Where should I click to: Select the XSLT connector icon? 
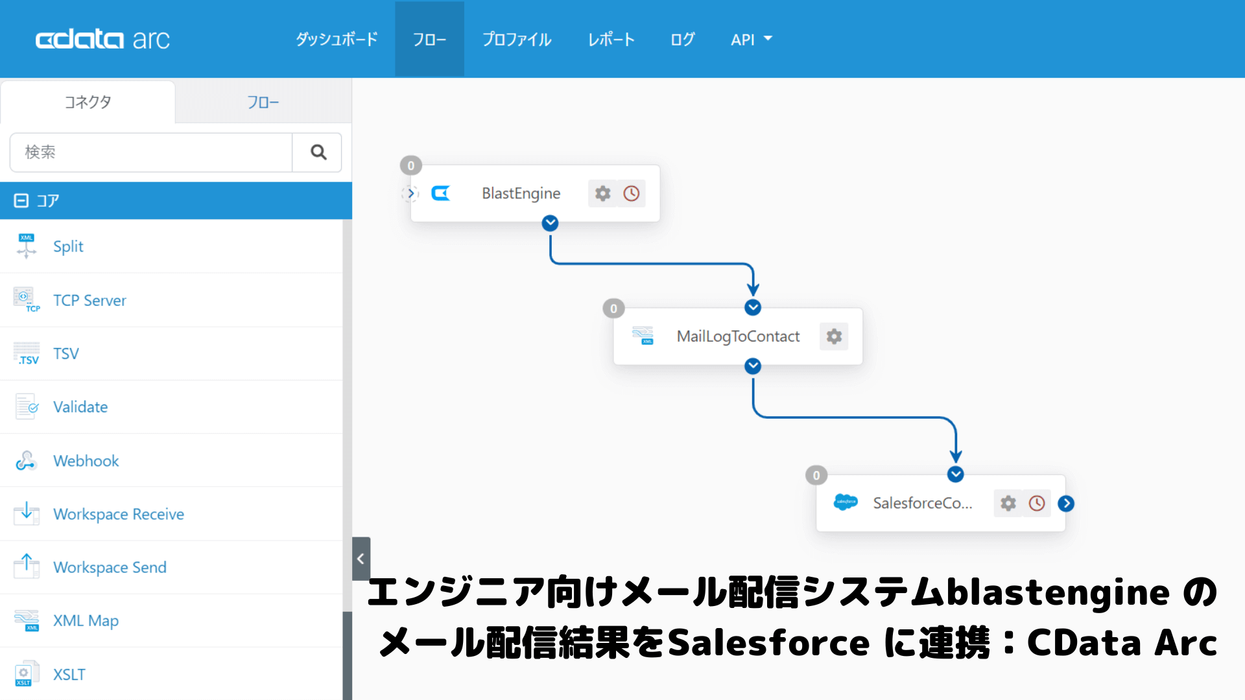click(27, 674)
